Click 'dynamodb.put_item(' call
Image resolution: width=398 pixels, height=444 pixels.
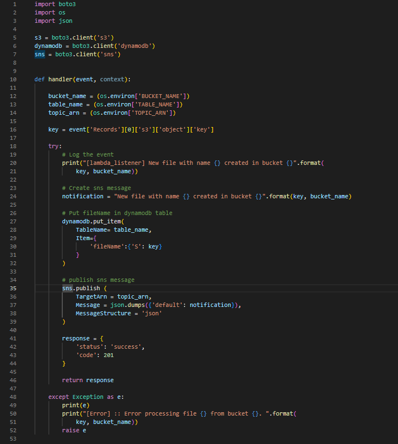tap(93, 221)
